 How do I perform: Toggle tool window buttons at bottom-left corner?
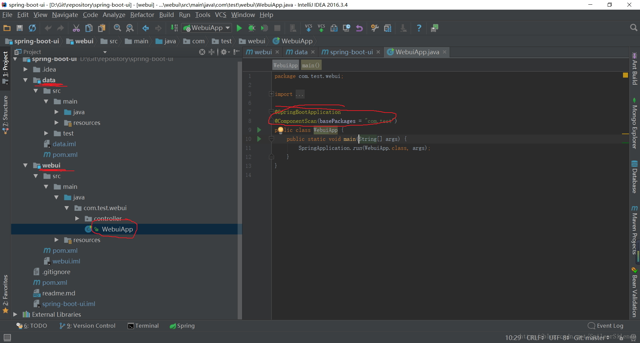coord(7,337)
